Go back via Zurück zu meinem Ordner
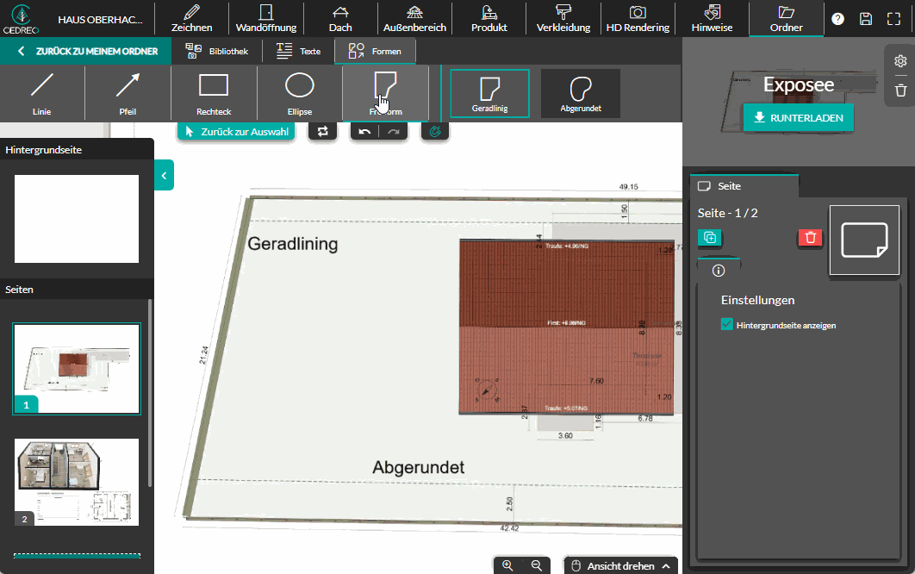 [86, 52]
